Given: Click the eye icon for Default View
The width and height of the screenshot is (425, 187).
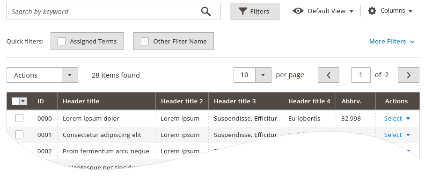Looking at the screenshot, I should point(298,11).
